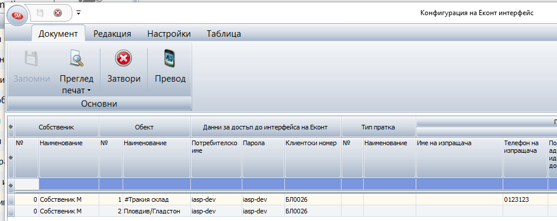Viewport: 557px width, 221px height.
Task: Click the Пловдив/Гладстон cell
Action: (x=156, y=211)
